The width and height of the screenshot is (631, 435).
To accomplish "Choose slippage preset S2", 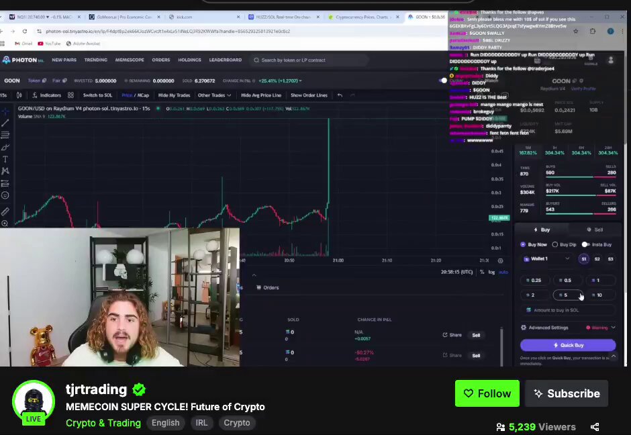I will click(x=597, y=259).
